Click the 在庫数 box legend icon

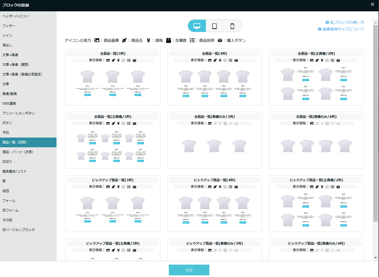tap(168, 40)
